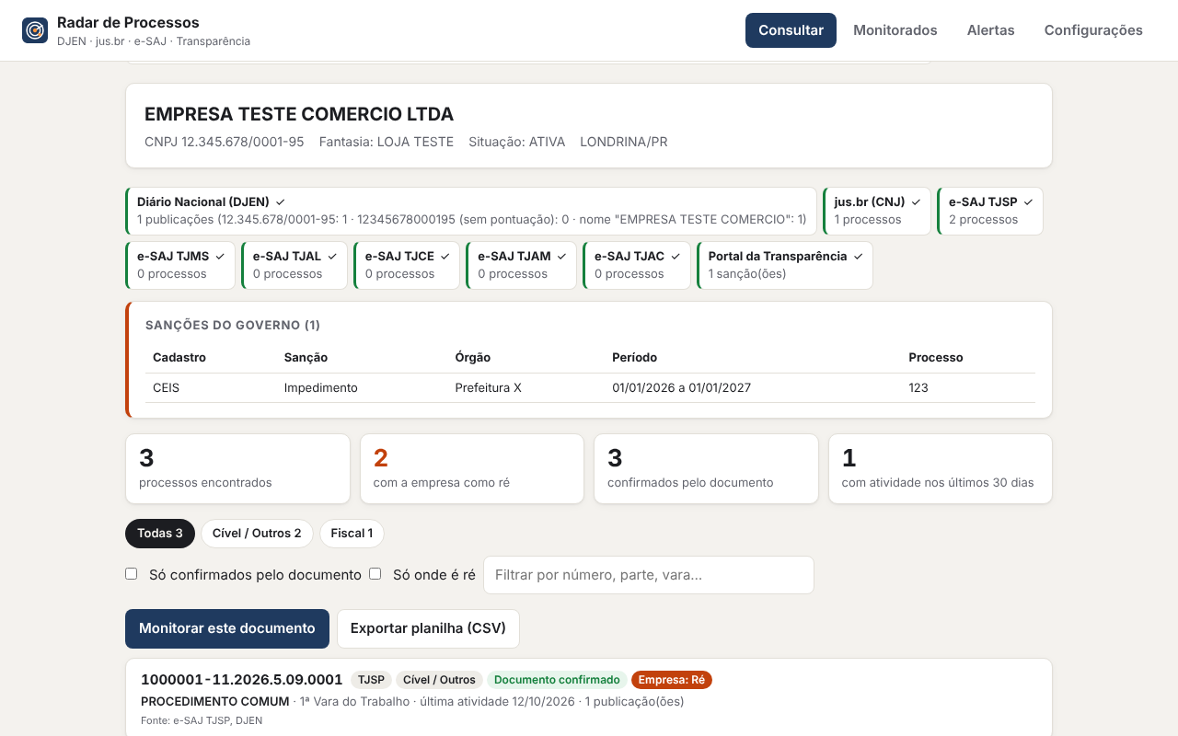Select the e-SAJ TJSP source card

(990, 211)
